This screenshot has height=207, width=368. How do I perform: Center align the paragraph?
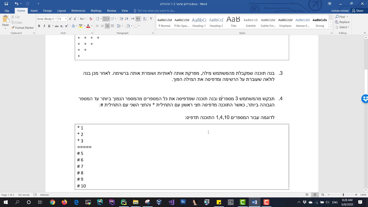pos(102,26)
